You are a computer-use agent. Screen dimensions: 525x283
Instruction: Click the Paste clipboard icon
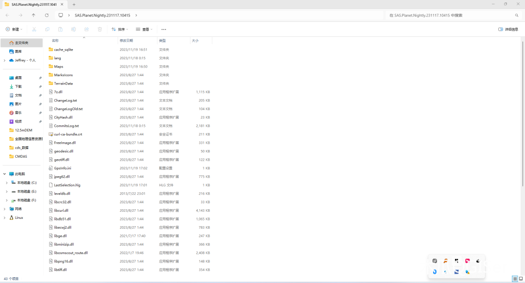[60, 30]
